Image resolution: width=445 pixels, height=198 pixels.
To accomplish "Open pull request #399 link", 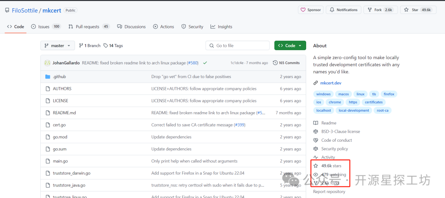I will click(x=240, y=125).
